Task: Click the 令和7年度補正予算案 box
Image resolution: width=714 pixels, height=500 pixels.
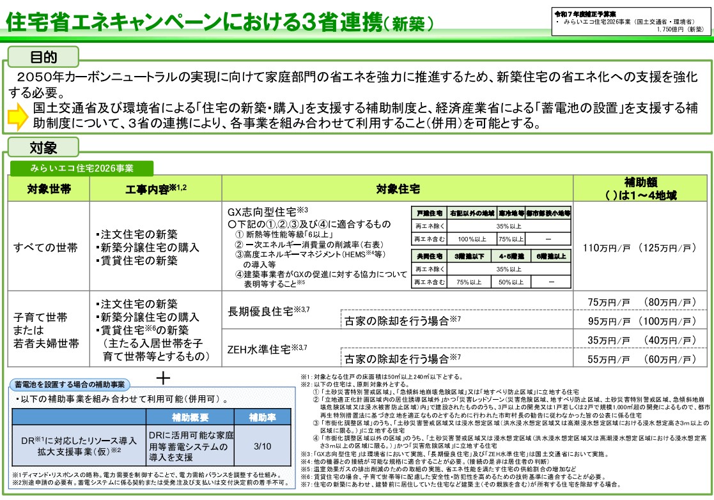Action: click(632, 21)
